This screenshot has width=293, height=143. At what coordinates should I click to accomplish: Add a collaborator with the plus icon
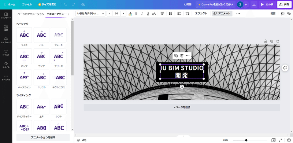pyautogui.click(x=246, y=4)
